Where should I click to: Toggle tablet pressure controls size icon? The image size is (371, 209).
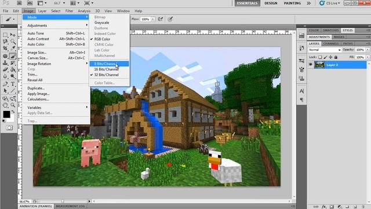click(x=170, y=19)
